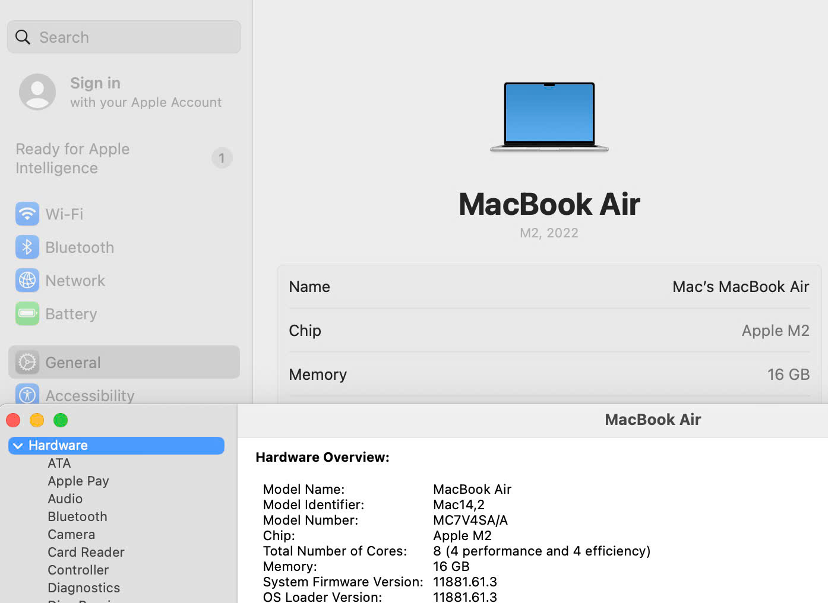
Task: Click Sign in with your Apple Account
Action: pyautogui.click(x=145, y=92)
